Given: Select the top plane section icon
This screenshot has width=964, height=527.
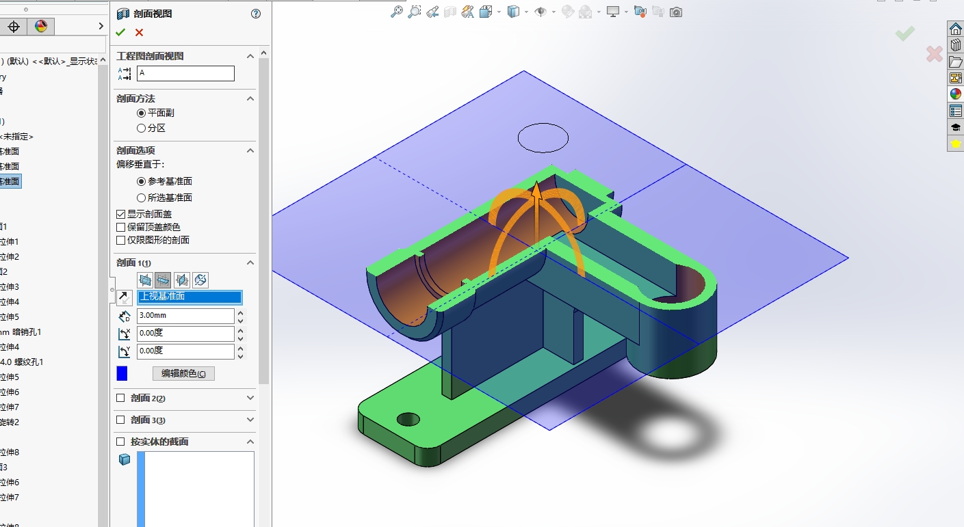Looking at the screenshot, I should click(163, 280).
